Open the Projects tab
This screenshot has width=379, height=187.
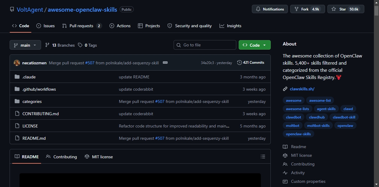[x=149, y=26]
